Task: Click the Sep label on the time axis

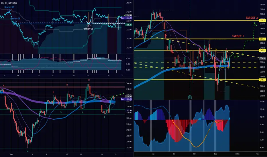Action: point(153,154)
